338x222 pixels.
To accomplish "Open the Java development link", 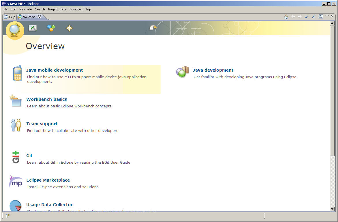I will click(x=213, y=70).
